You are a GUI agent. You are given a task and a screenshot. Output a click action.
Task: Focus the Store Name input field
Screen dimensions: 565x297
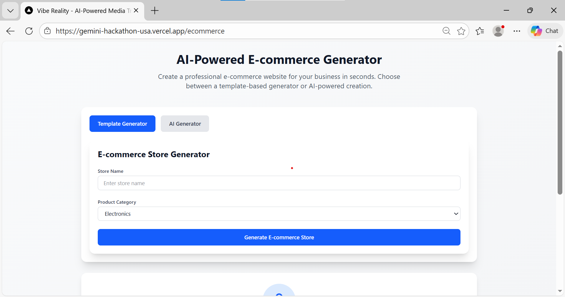[x=279, y=183]
